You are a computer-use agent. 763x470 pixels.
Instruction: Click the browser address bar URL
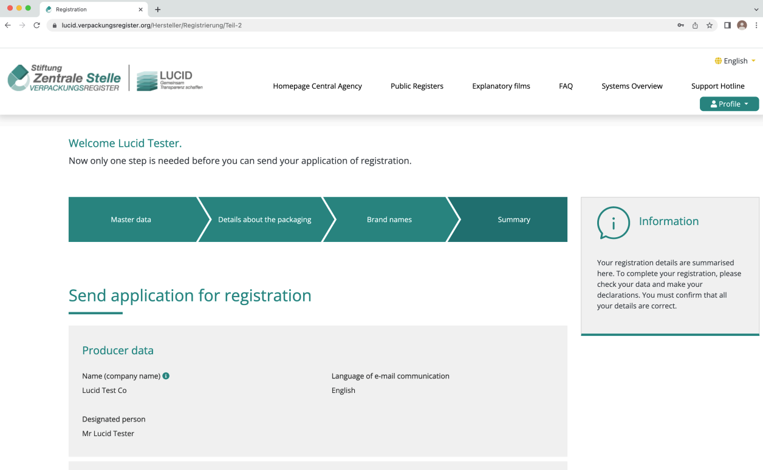[152, 25]
